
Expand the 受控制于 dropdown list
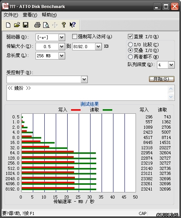pos(84,79)
